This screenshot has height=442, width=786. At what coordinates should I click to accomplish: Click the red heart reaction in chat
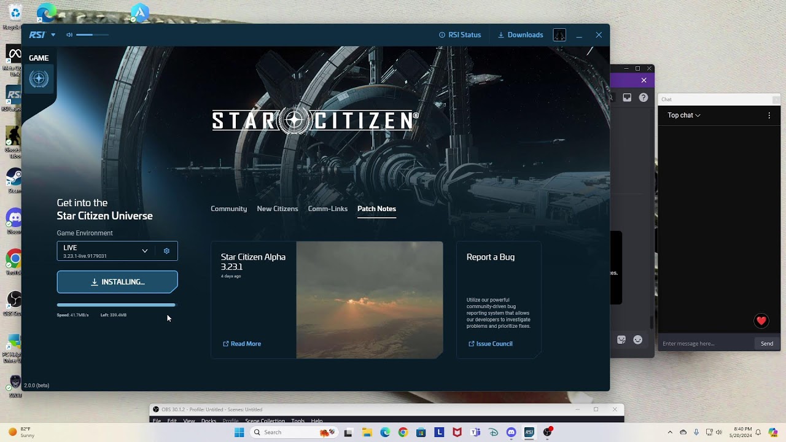[761, 320]
